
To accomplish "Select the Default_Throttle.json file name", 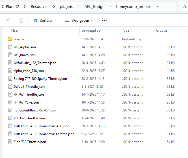I will tap(29, 87).
